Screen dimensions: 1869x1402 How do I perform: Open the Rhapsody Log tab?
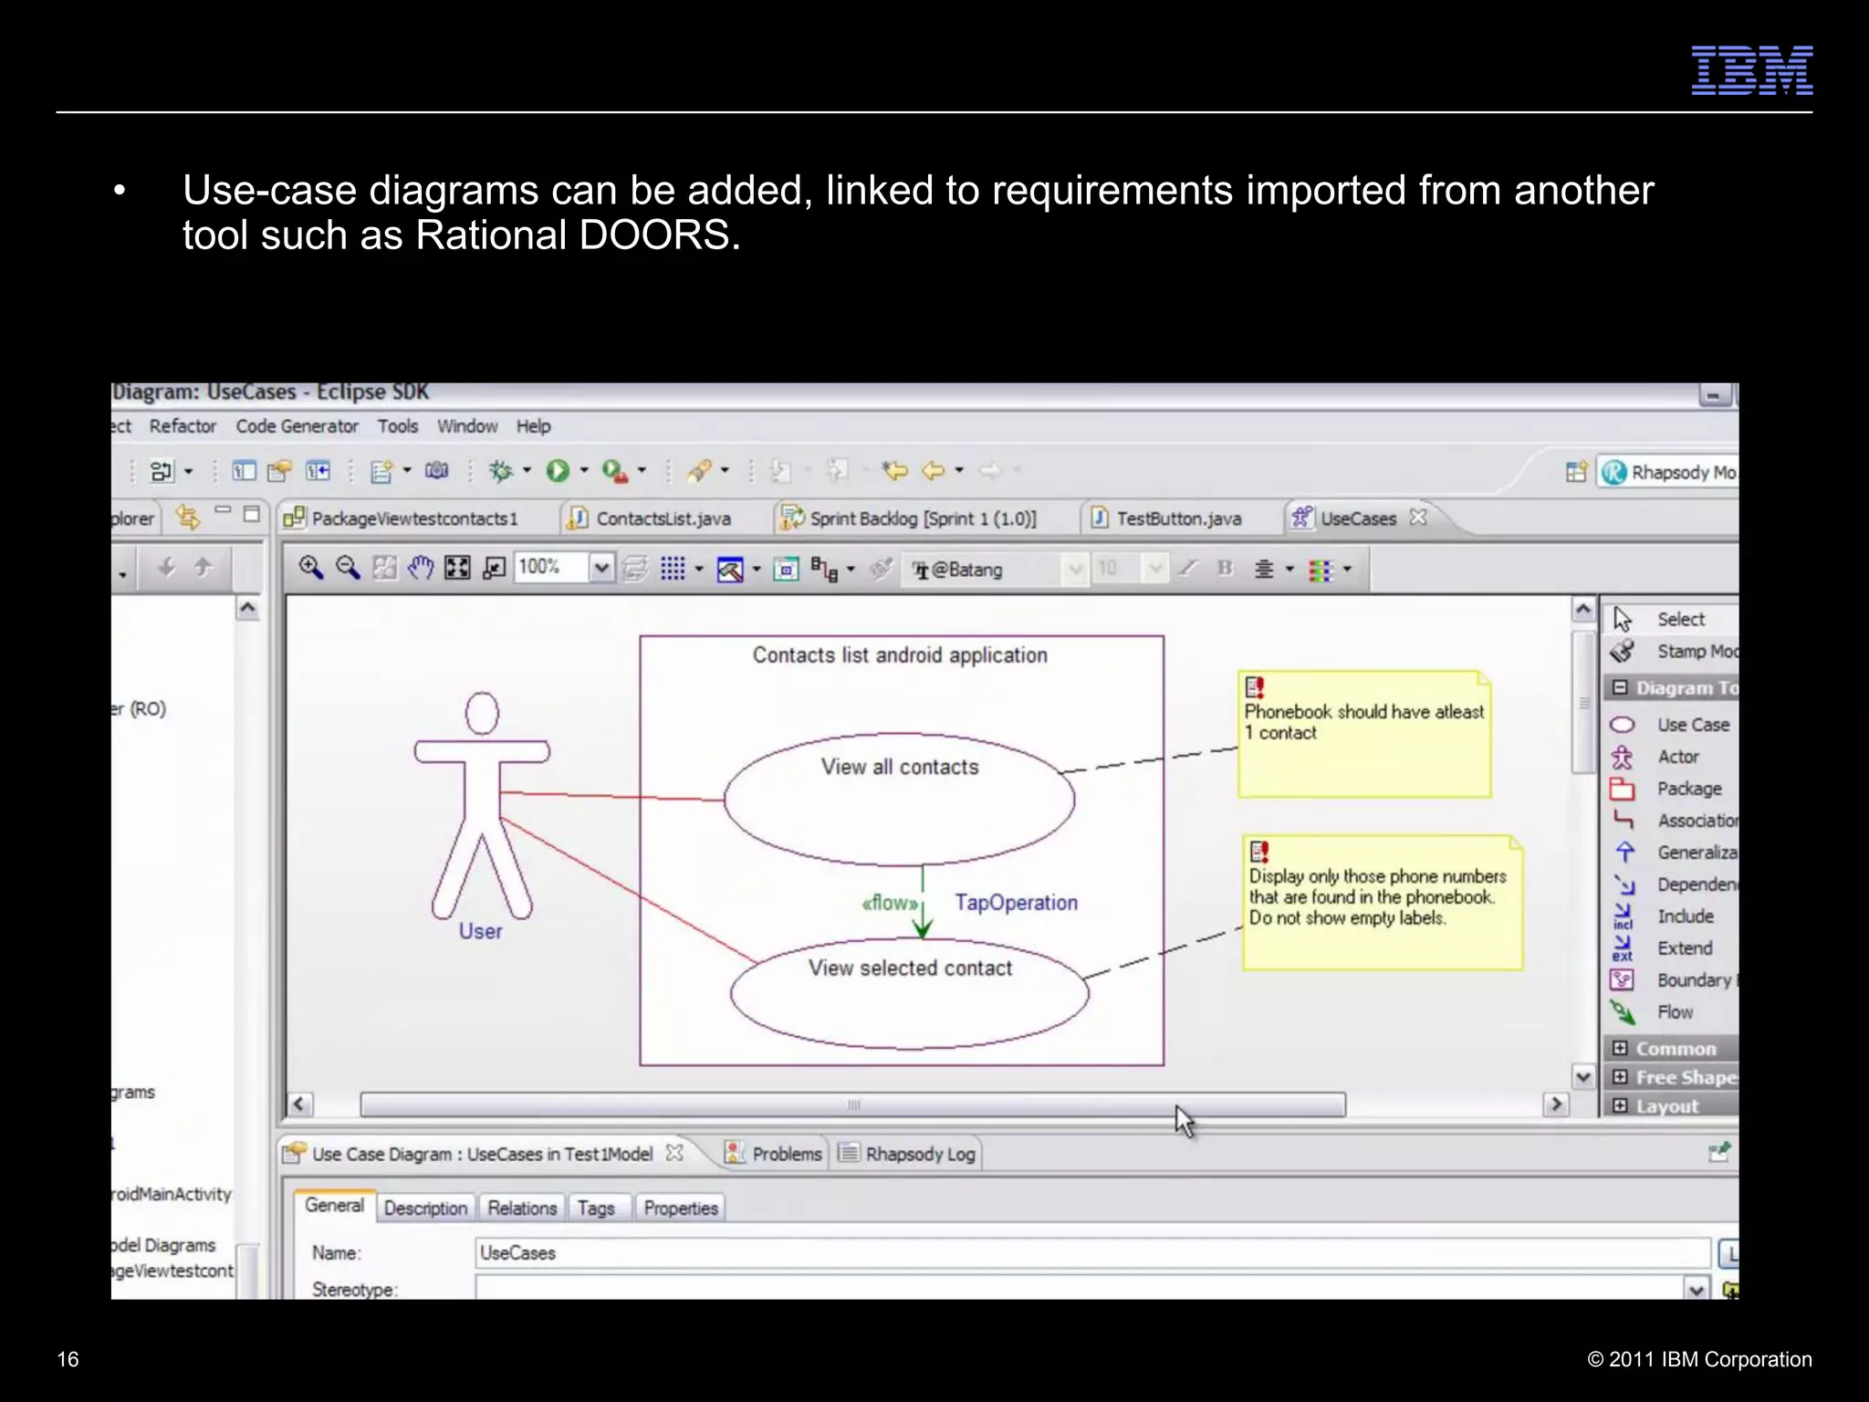click(x=907, y=1154)
